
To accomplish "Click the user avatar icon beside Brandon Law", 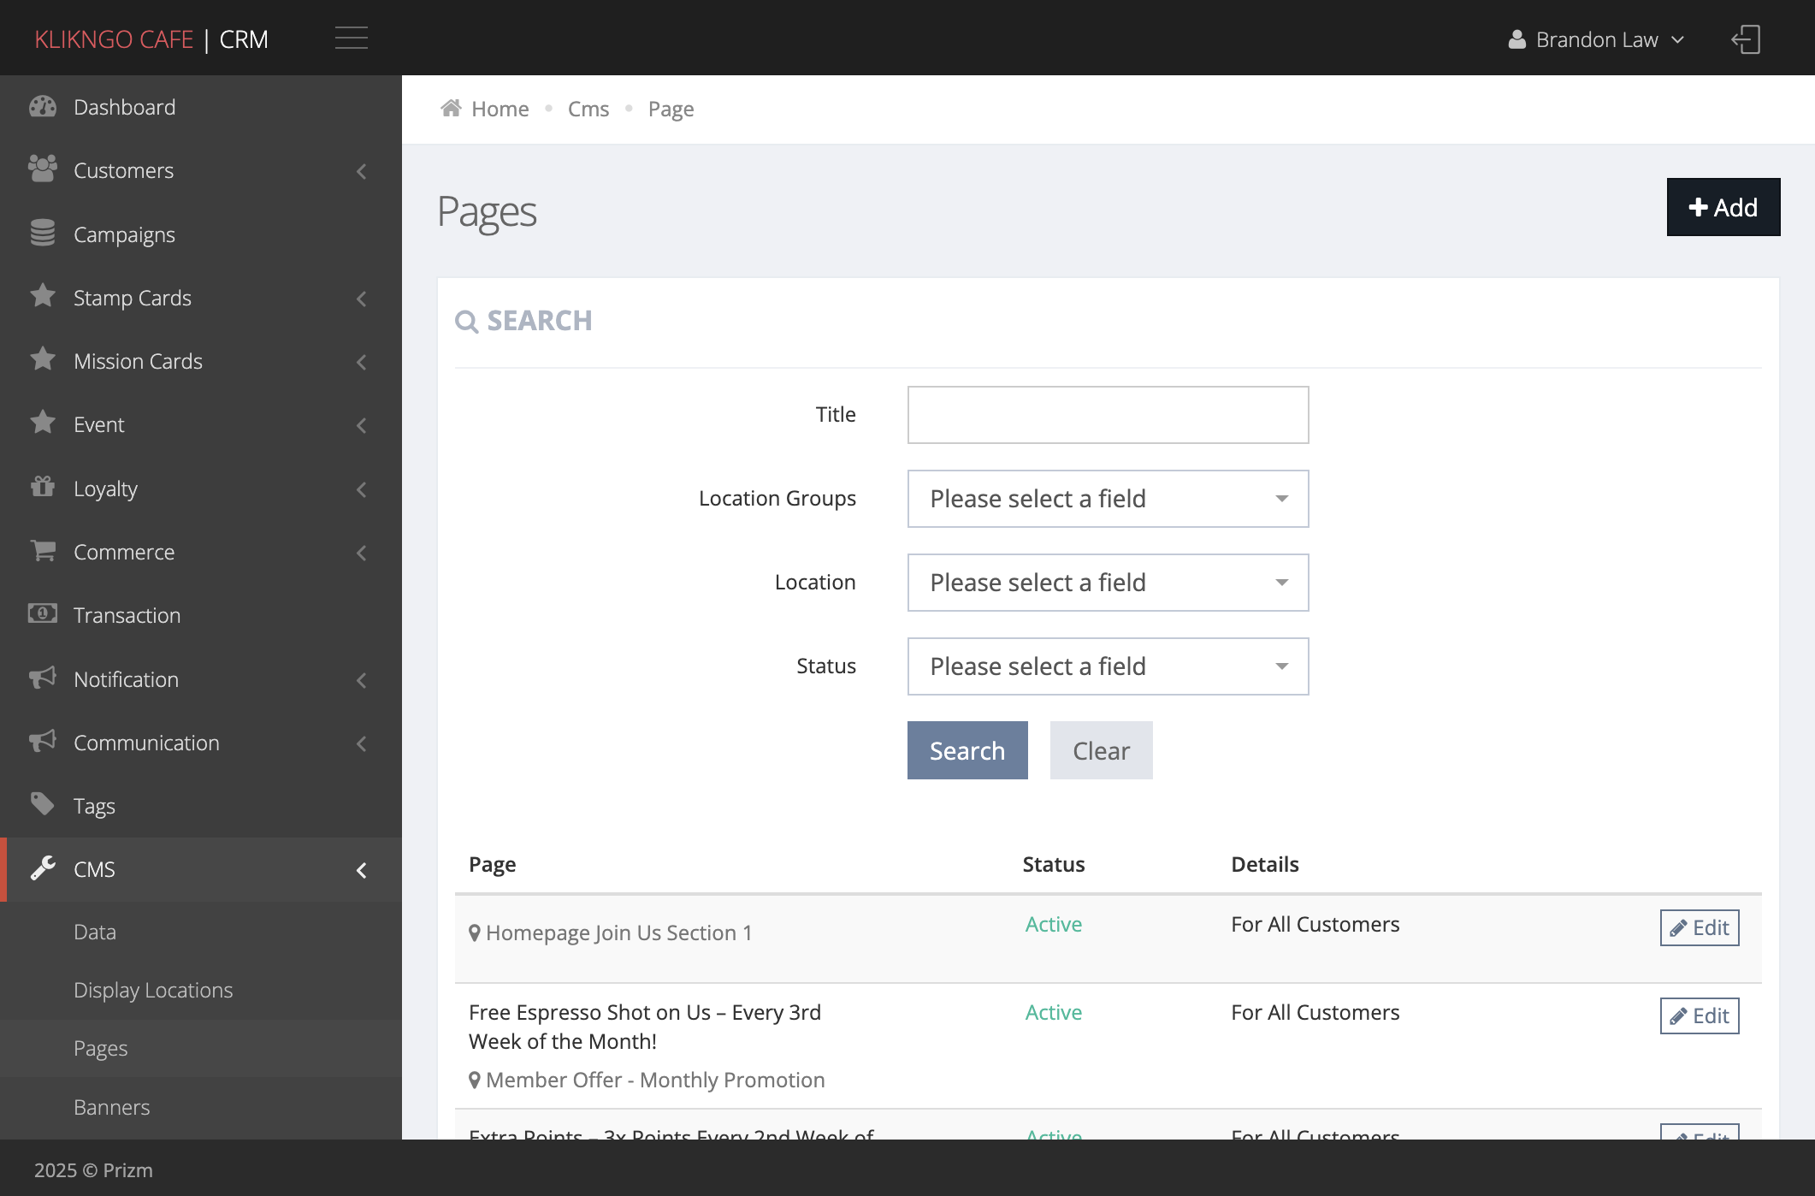I will coord(1516,39).
